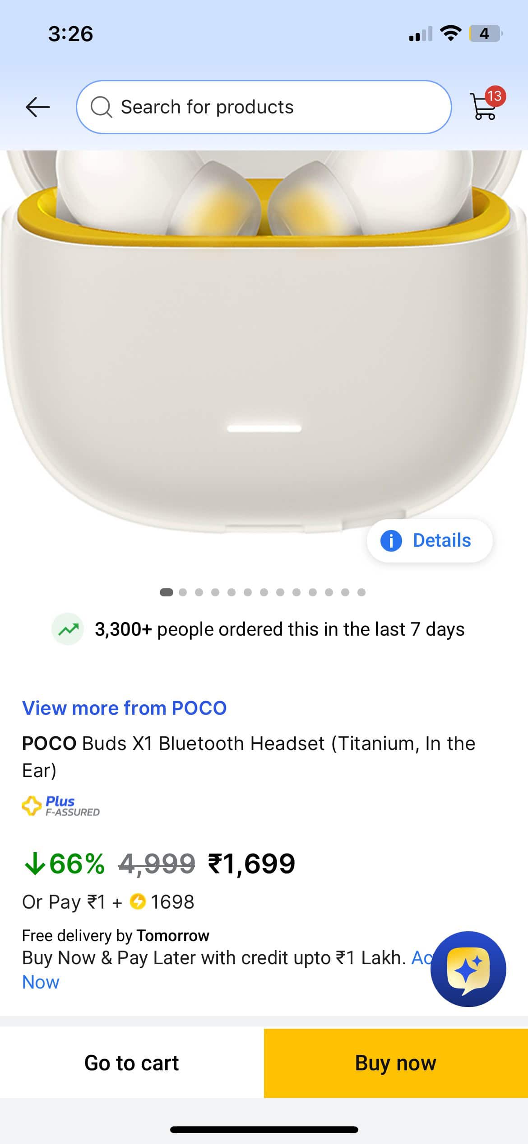Jump to the second image carousel dot
This screenshot has width=528, height=1144.
click(x=183, y=592)
